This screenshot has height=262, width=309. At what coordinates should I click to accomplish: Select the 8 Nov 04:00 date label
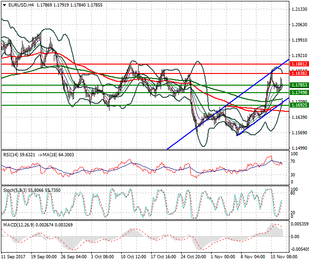click(253, 257)
